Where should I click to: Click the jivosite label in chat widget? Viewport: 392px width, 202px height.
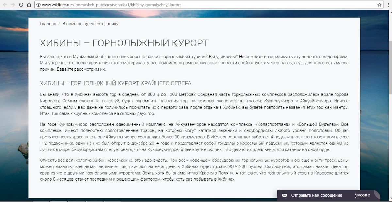363,195
